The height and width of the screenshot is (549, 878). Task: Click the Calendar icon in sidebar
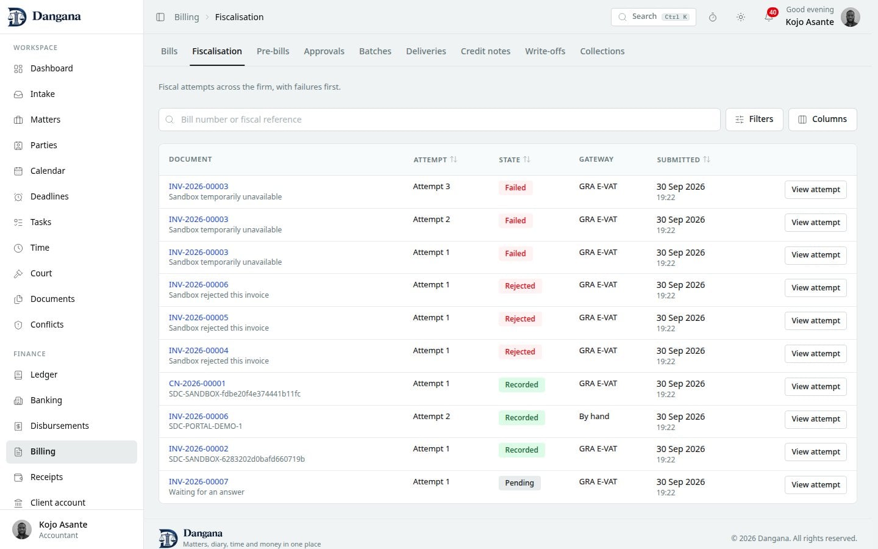click(18, 171)
